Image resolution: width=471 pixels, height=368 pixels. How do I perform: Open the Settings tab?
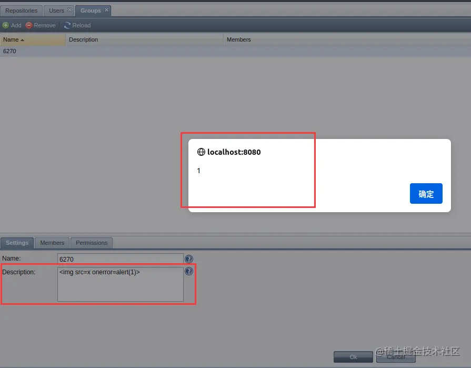click(x=17, y=243)
